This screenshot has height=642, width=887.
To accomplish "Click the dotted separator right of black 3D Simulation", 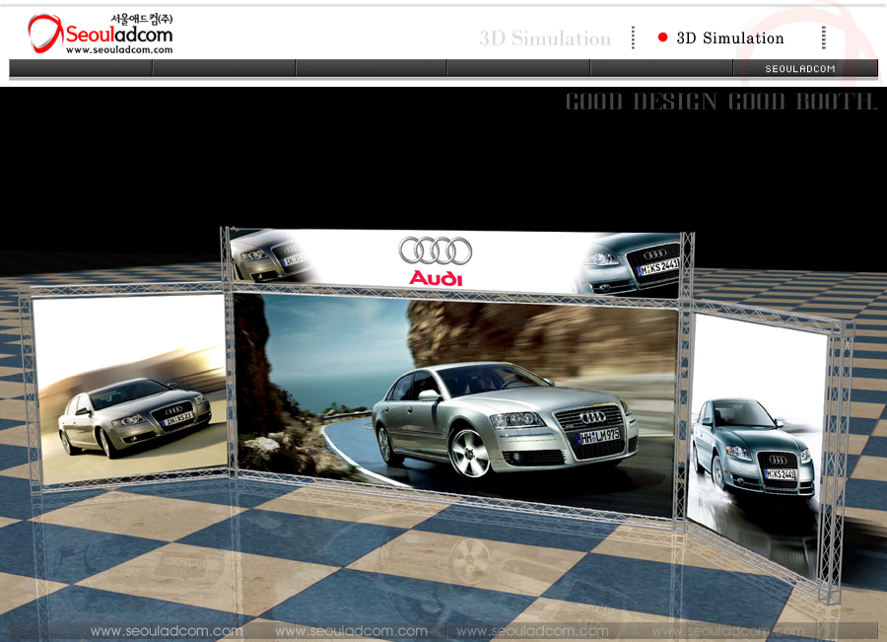I will [823, 37].
